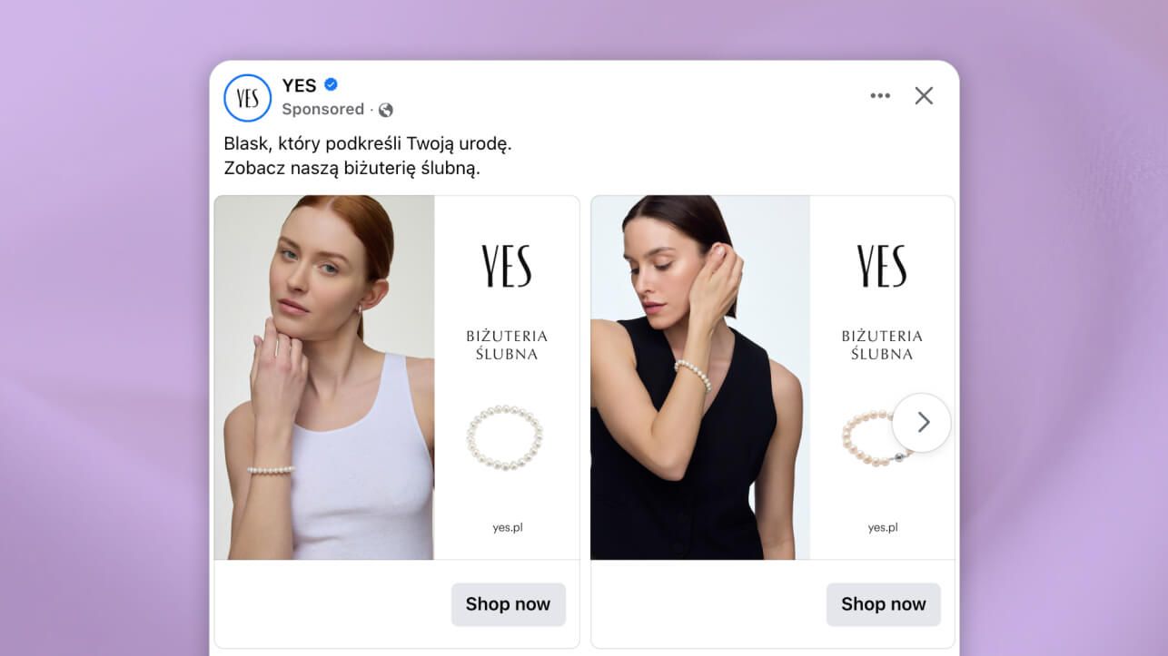The height and width of the screenshot is (656, 1168).
Task: Click the globe public audience icon
Action: pyautogui.click(x=386, y=110)
